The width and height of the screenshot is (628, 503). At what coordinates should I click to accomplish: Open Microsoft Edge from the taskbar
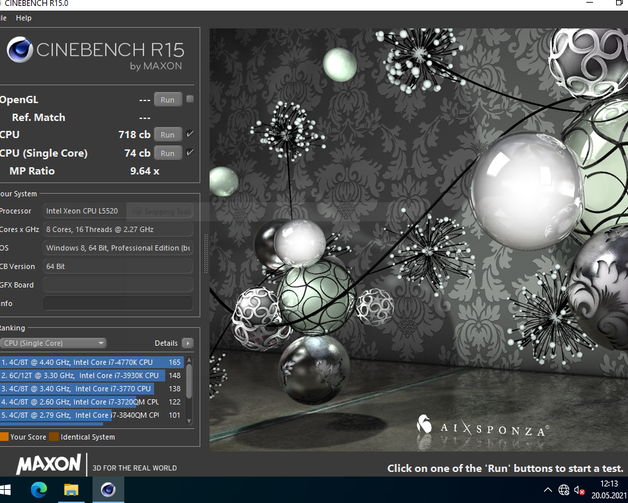[39, 489]
